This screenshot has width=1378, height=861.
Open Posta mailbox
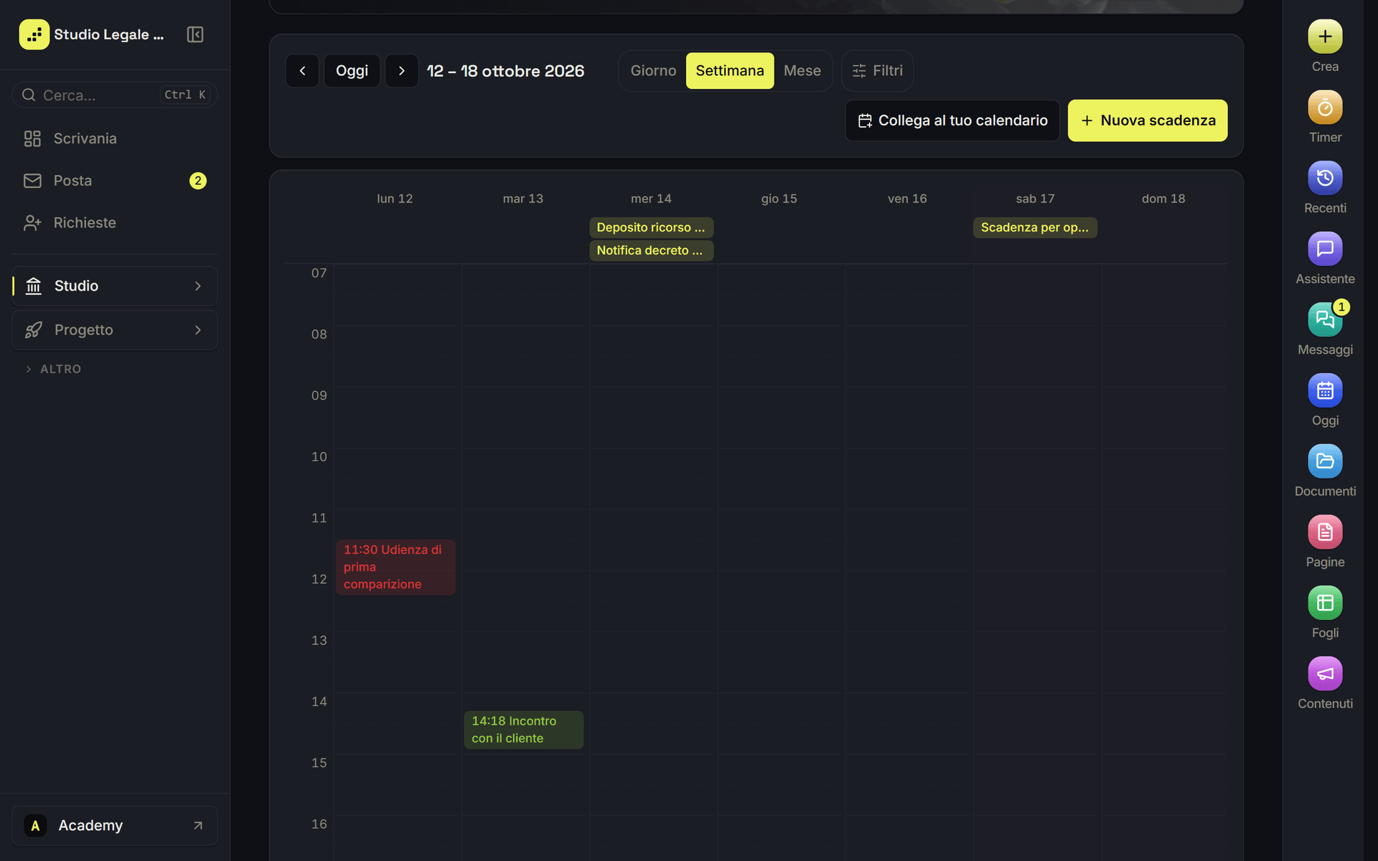115,181
